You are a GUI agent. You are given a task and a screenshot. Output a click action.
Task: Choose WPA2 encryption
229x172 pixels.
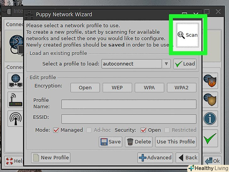point(182,88)
